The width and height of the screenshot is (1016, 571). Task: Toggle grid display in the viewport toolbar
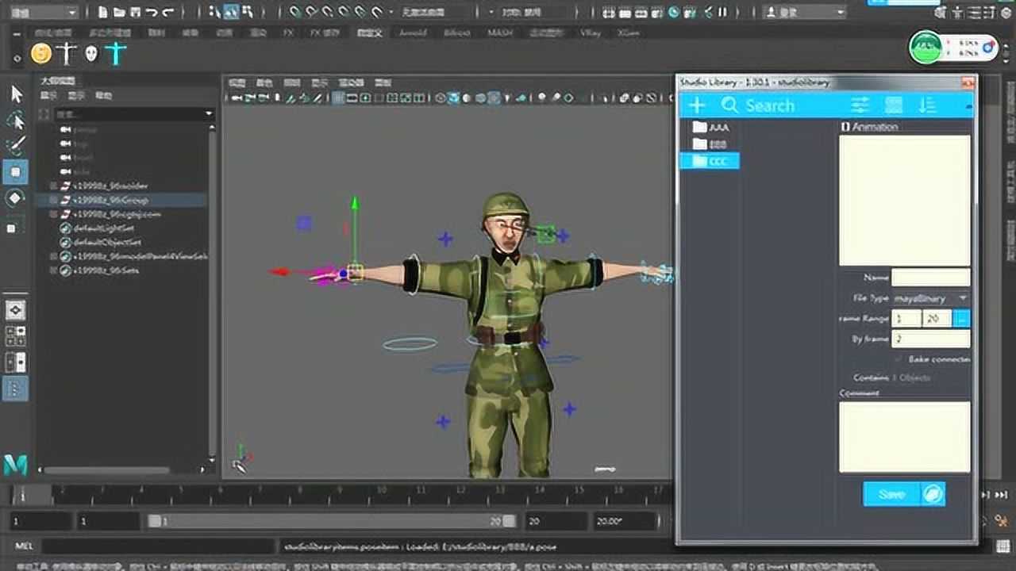tap(337, 98)
